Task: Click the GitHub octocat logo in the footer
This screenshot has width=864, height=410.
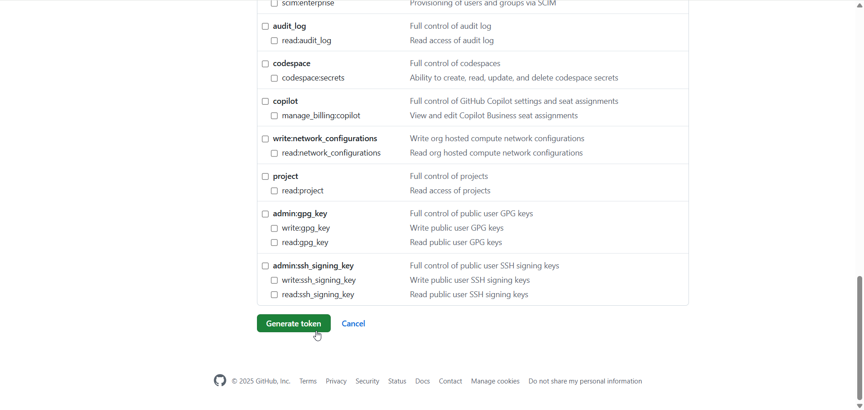Action: pos(219,381)
